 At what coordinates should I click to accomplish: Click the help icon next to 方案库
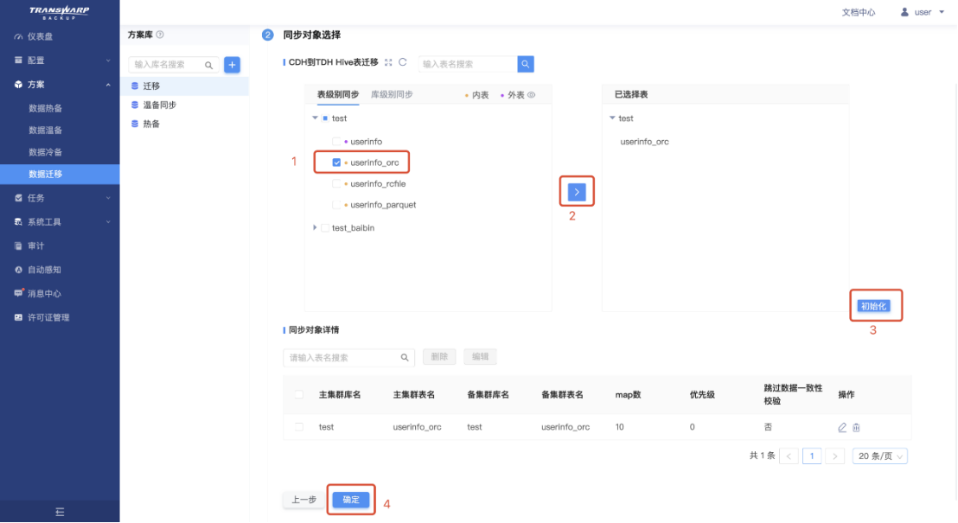pyautogui.click(x=160, y=35)
